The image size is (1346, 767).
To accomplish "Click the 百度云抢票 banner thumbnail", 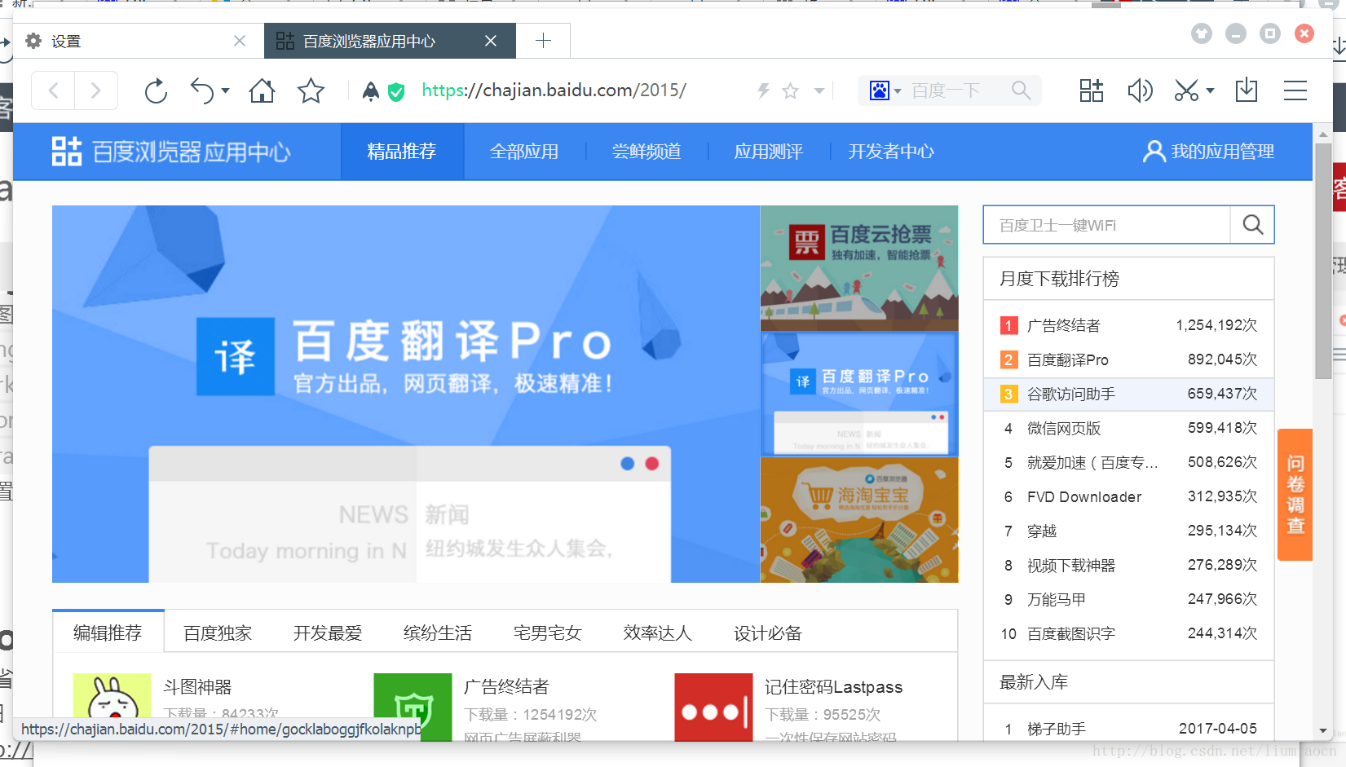I will (x=859, y=268).
